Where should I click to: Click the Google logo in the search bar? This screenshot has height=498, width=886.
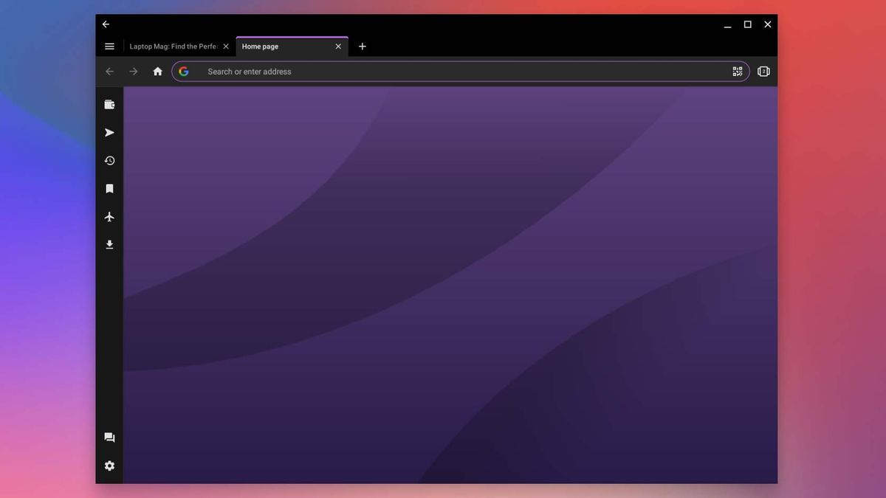pyautogui.click(x=183, y=71)
